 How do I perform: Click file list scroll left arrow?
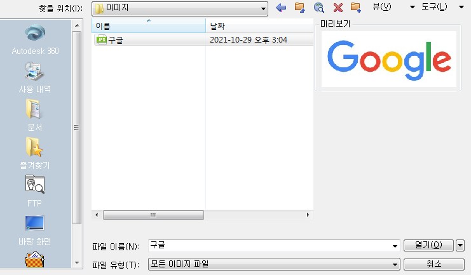pos(97,215)
